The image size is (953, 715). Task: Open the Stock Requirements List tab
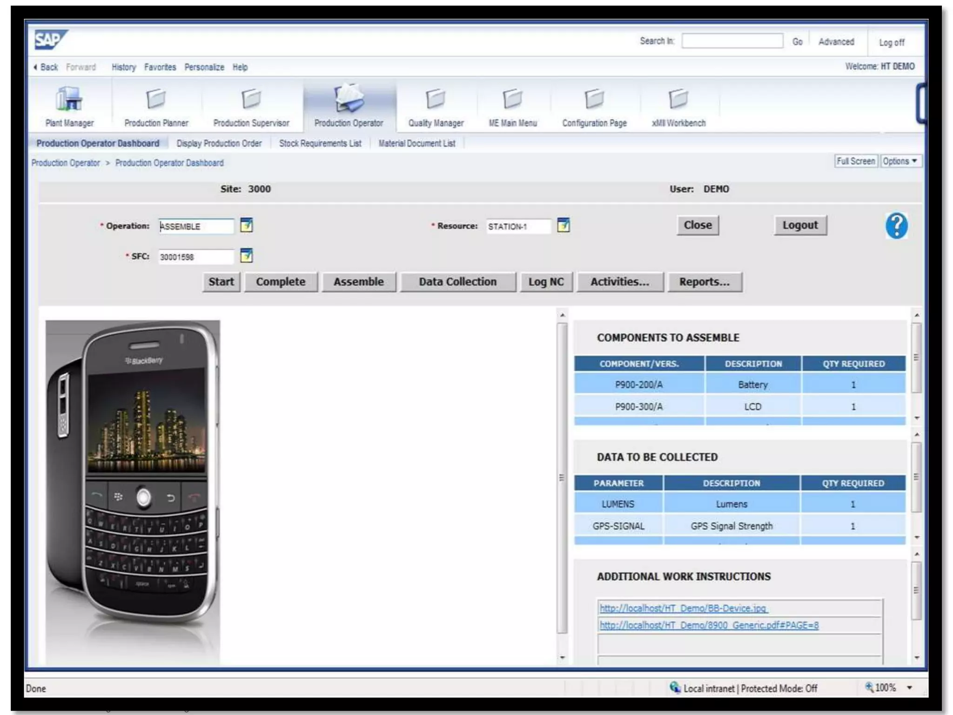[320, 143]
